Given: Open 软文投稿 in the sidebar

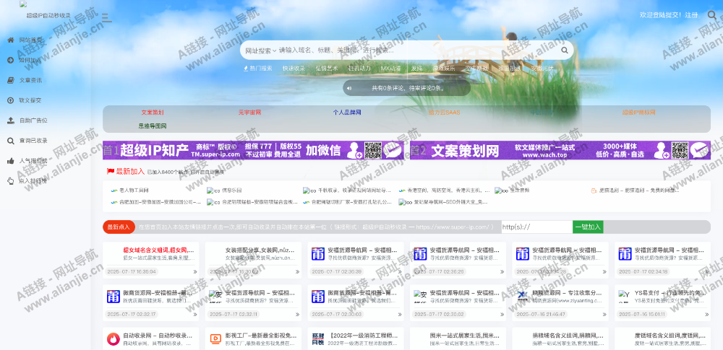Looking at the screenshot, I should tap(30, 100).
